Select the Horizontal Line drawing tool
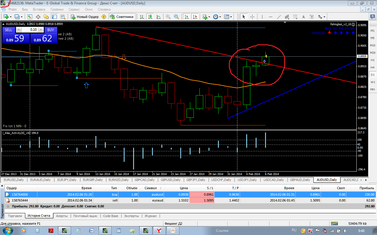Viewport: 377px width, 235px height. (x=270, y=17)
